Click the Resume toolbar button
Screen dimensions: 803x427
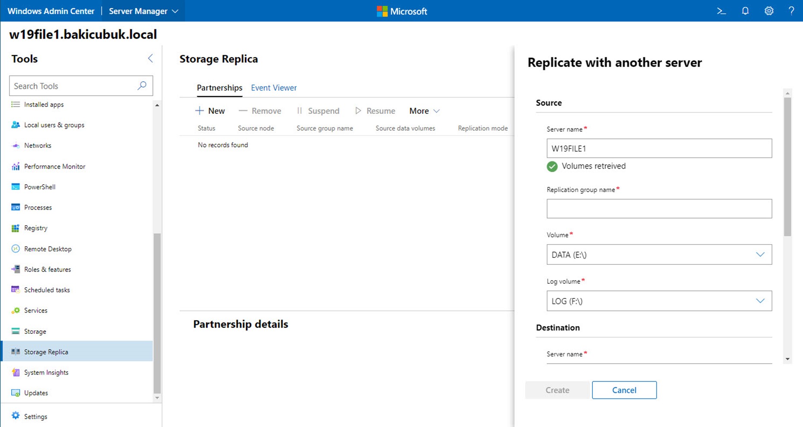click(375, 111)
